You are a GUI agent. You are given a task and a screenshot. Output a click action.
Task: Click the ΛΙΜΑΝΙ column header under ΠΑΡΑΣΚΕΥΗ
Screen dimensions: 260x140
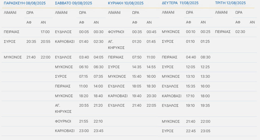pos(10,13)
